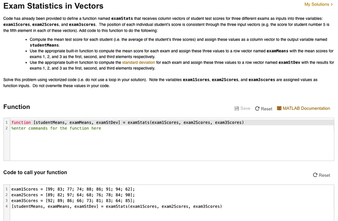Image resolution: width=338 pixels, height=221 pixels.
Task: Click line number 1 gutter in function editor
Action: (x=7, y=122)
